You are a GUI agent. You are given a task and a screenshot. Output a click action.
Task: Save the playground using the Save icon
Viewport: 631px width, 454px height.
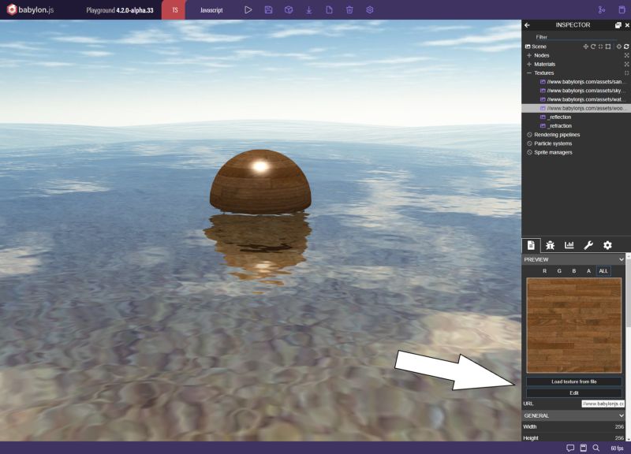pyautogui.click(x=270, y=9)
